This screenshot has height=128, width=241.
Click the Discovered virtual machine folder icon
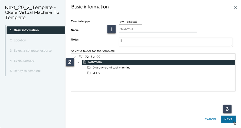tap(89, 68)
